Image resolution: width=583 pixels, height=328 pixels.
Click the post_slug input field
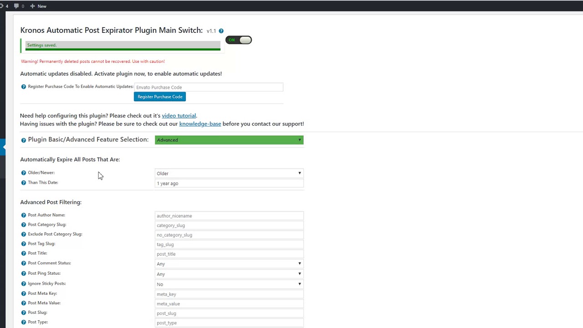click(229, 313)
